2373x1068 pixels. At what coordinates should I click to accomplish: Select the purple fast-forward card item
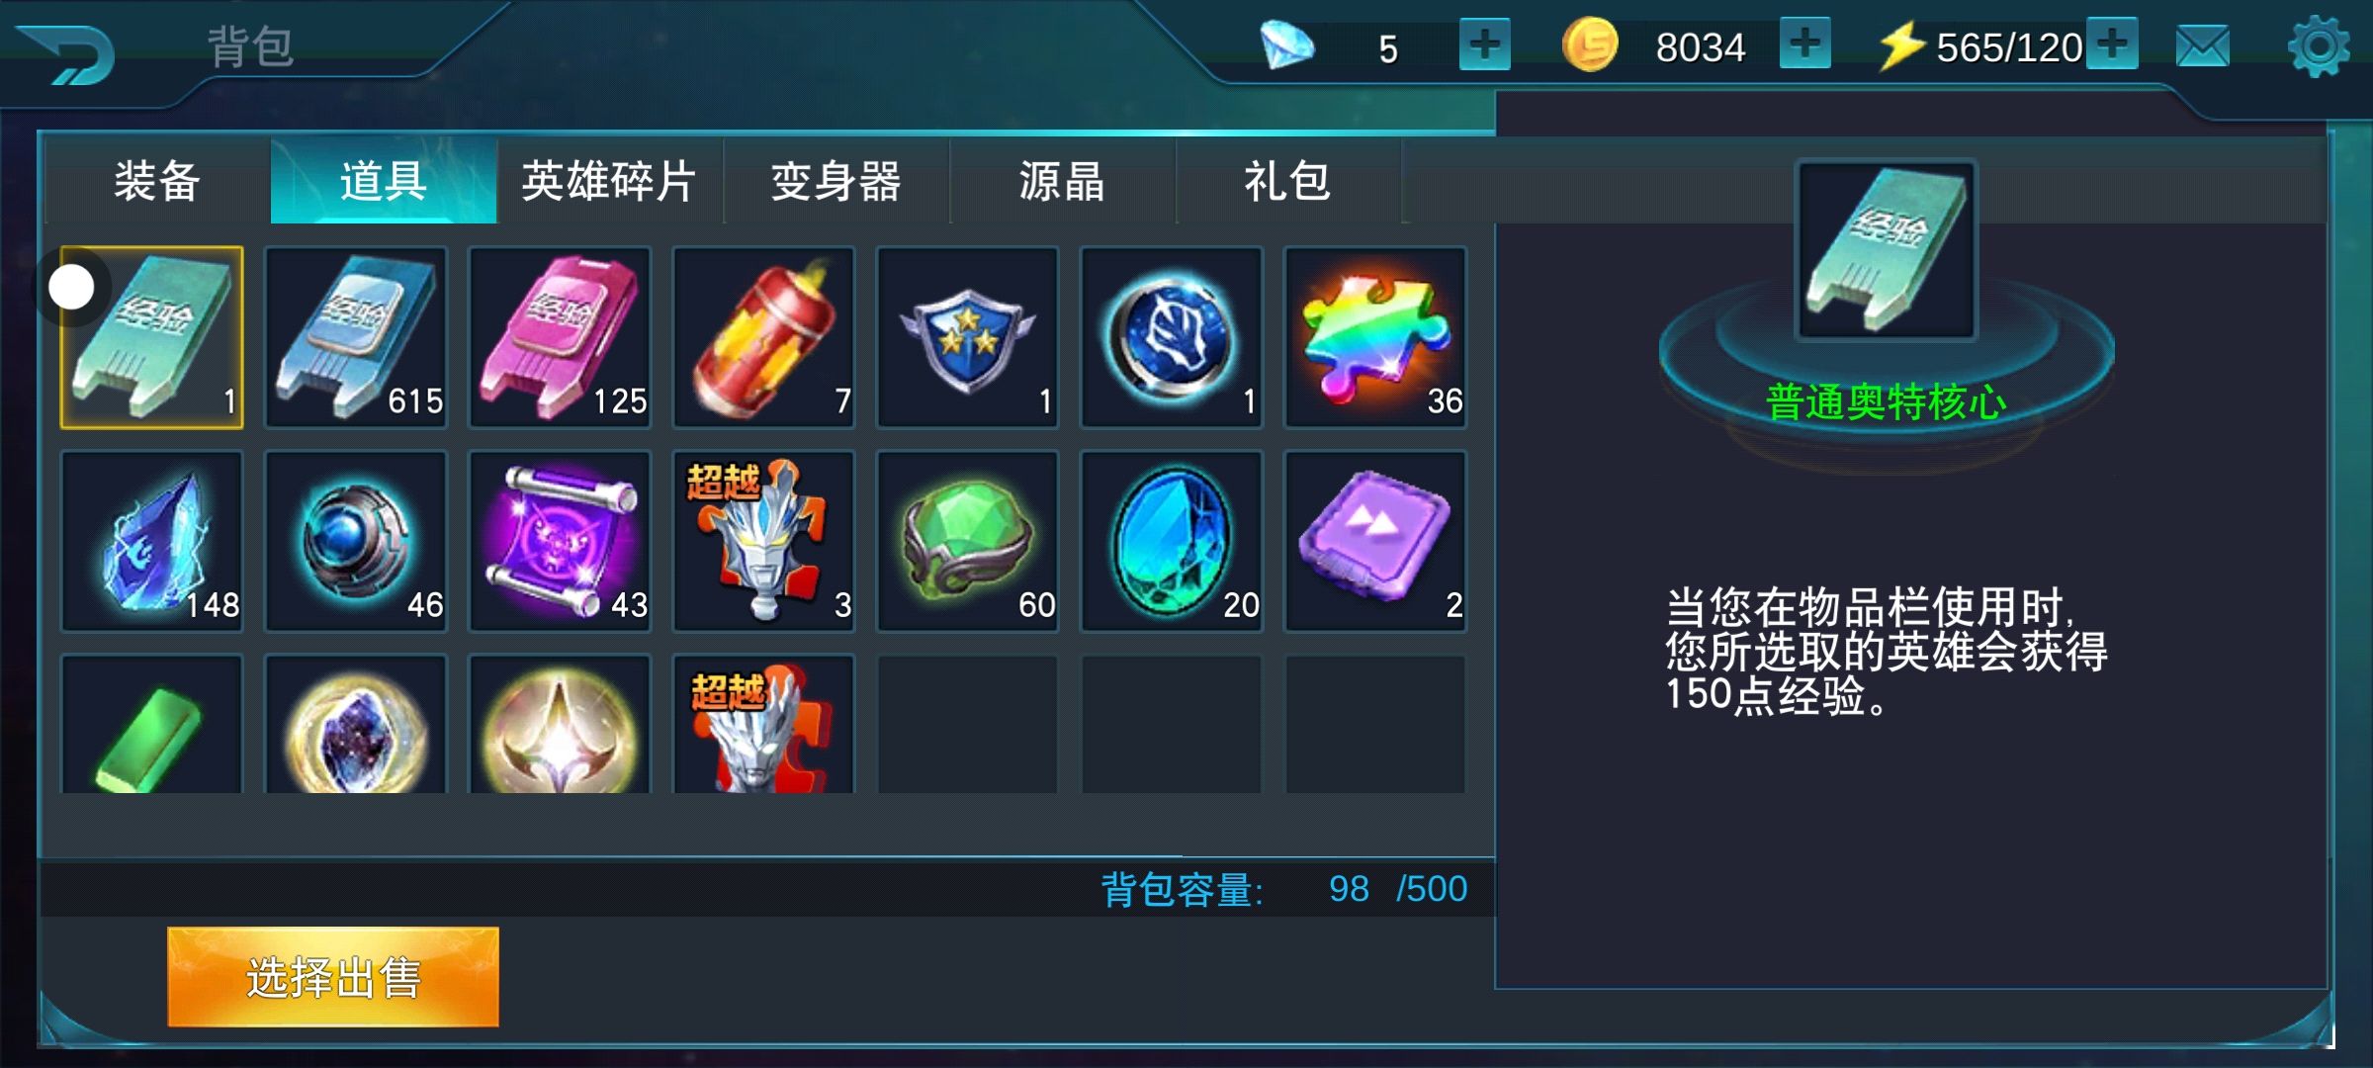click(x=1374, y=541)
